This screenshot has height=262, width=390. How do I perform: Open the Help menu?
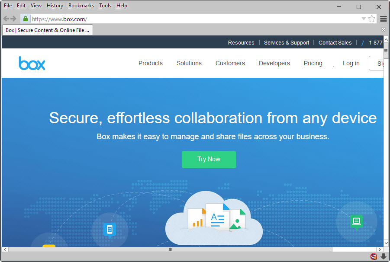[x=122, y=6]
